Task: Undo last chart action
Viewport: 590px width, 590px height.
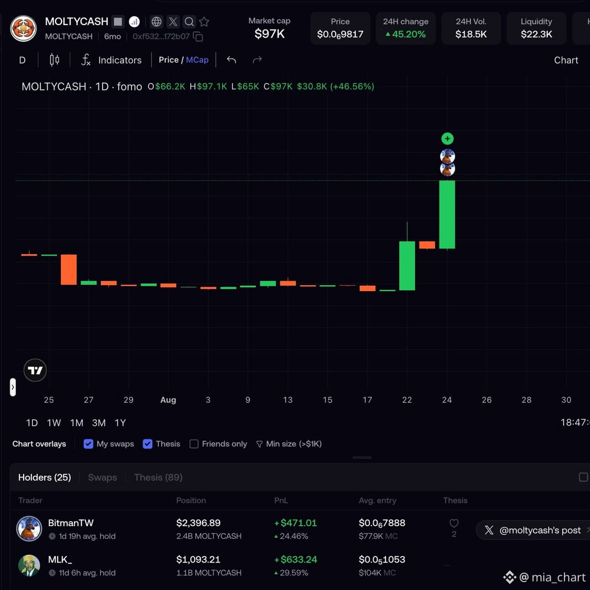Action: tap(232, 60)
